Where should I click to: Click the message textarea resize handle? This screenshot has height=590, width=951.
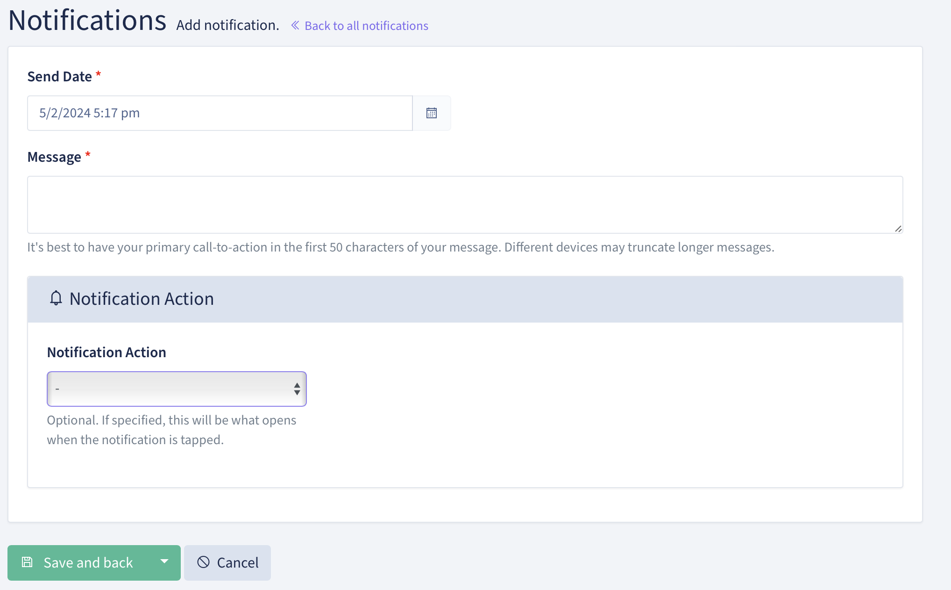(x=898, y=229)
